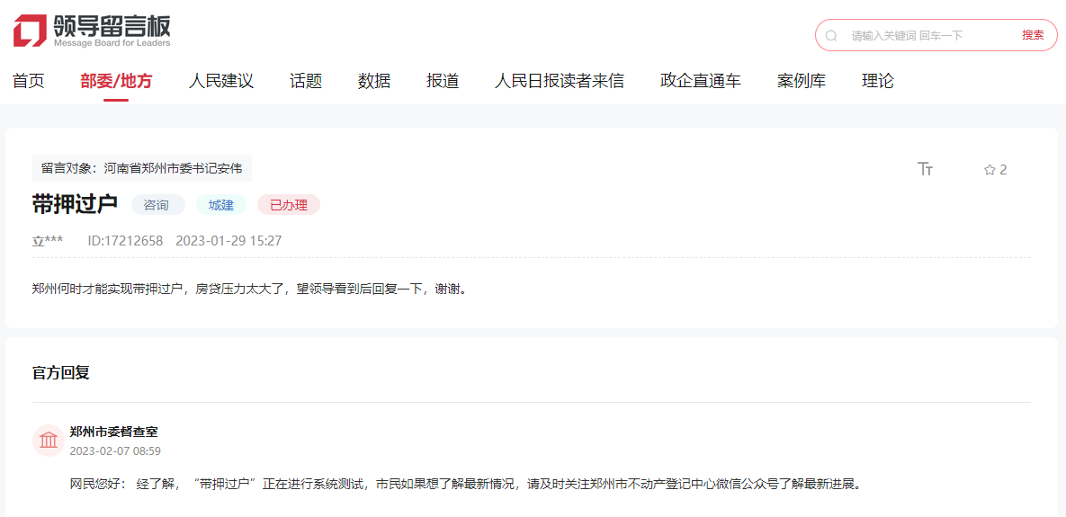Click the 咨询 tag label
This screenshot has height=517, width=1066.
pyautogui.click(x=157, y=205)
